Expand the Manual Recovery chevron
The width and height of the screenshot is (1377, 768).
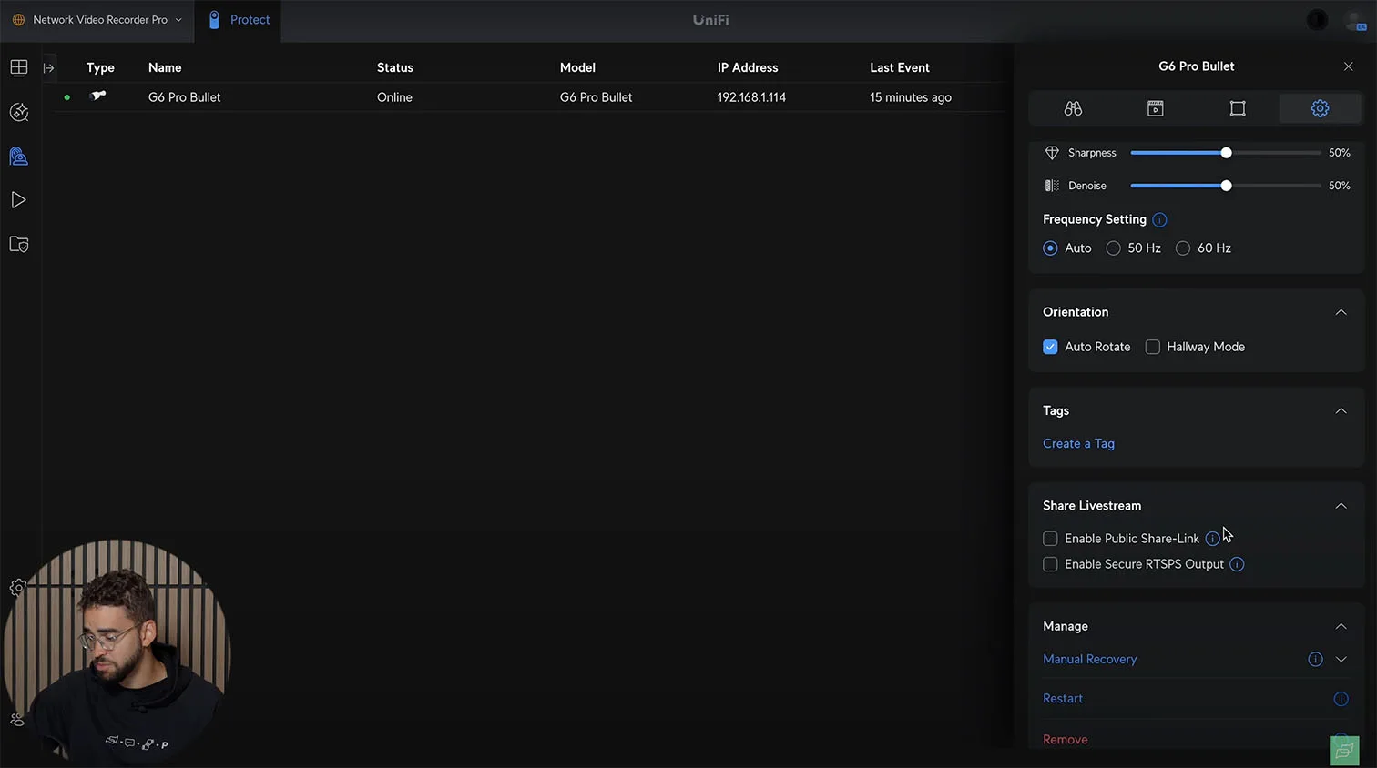point(1341,659)
